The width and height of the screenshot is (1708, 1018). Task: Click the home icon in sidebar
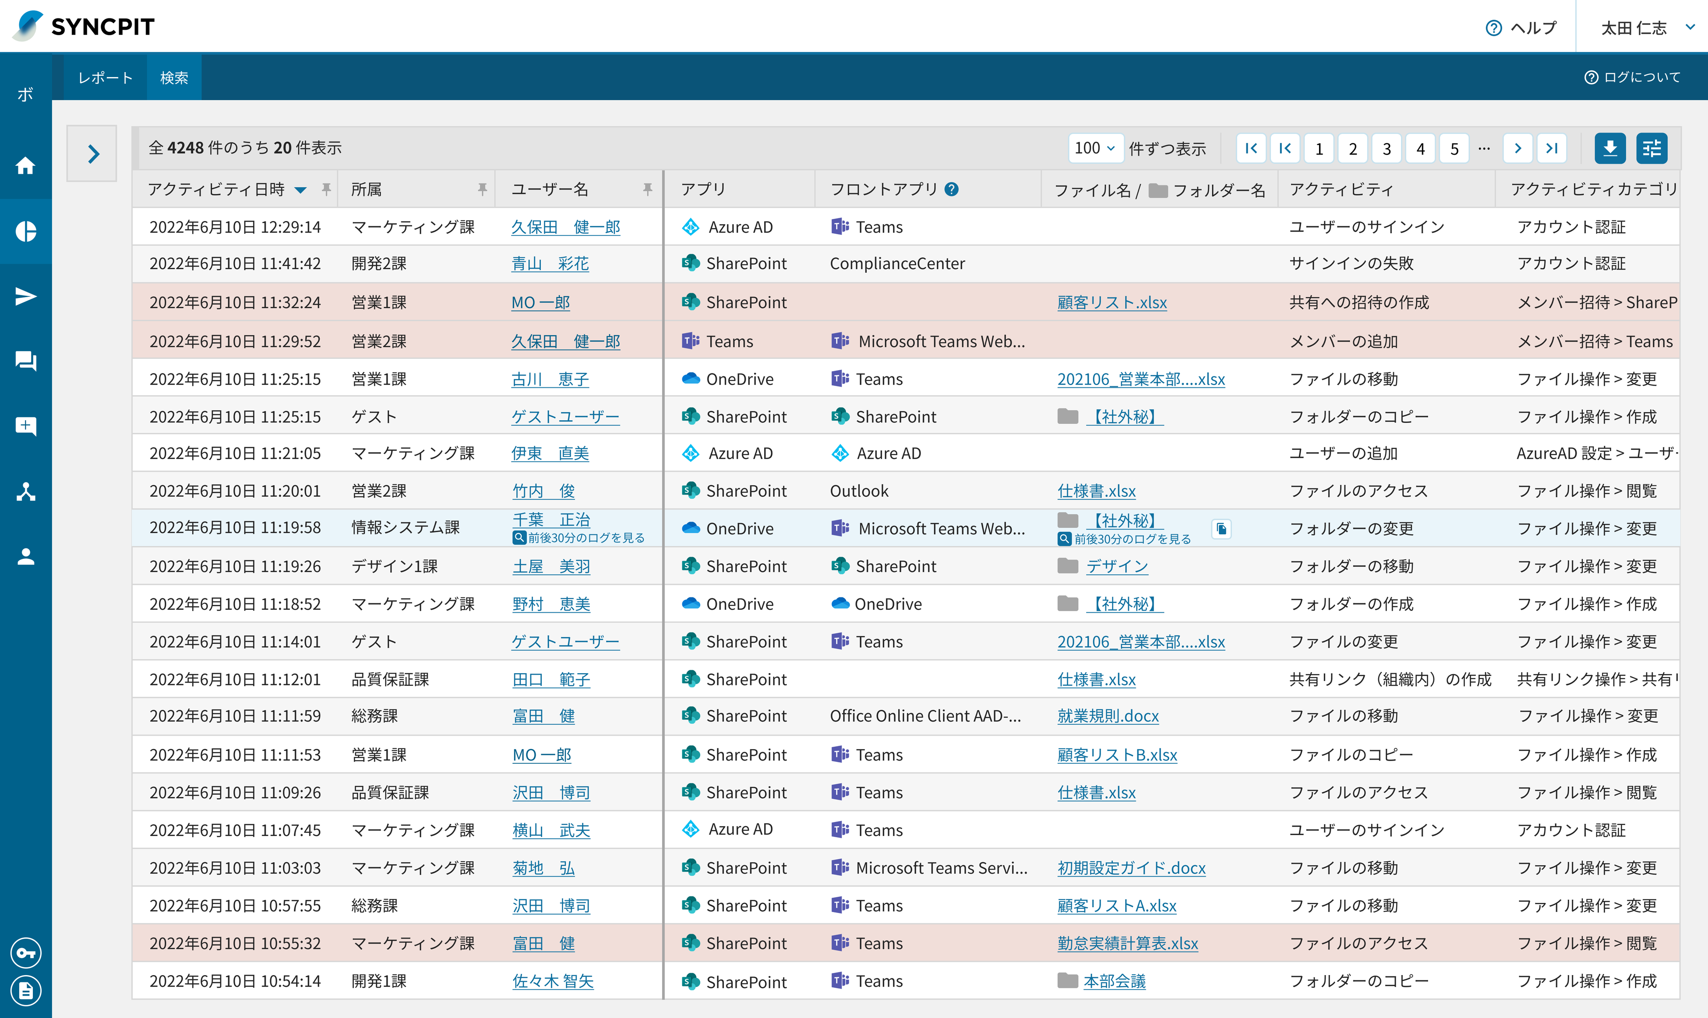pos(25,165)
